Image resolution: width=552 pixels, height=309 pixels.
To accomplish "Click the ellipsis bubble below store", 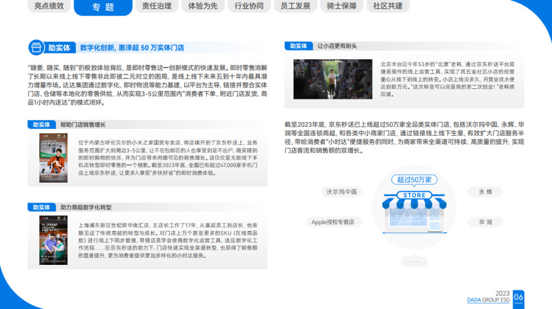I will tap(415, 261).
